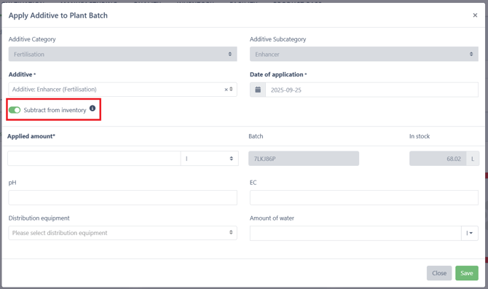Click into the EC input field
Viewport: 488px width, 289px height.
pos(364,197)
